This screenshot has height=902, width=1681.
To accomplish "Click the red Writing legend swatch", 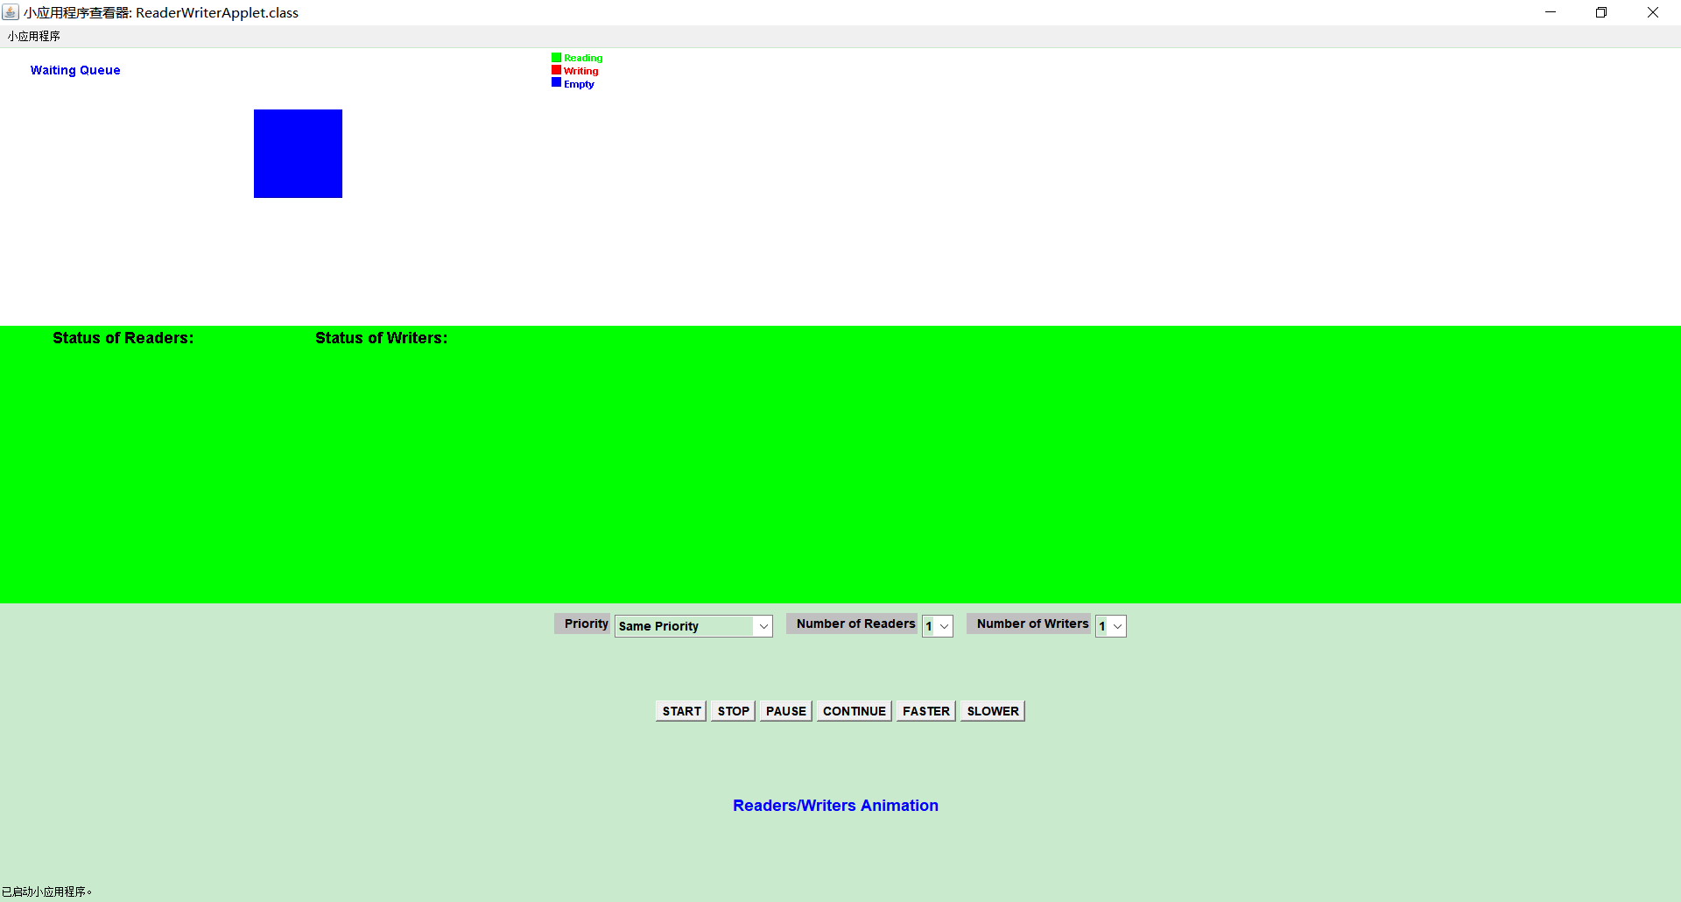I will click(x=556, y=70).
